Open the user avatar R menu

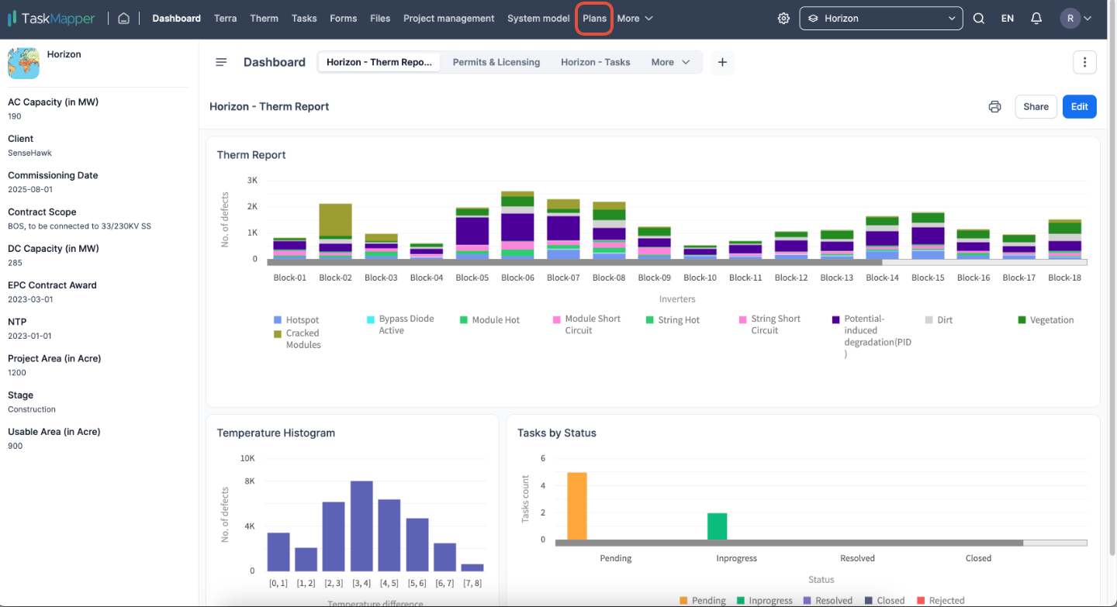point(1070,18)
